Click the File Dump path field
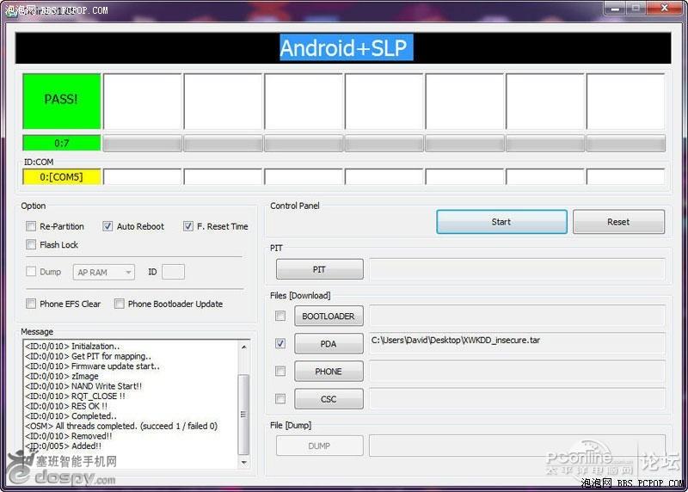The height and width of the screenshot is (492, 688). tap(517, 446)
